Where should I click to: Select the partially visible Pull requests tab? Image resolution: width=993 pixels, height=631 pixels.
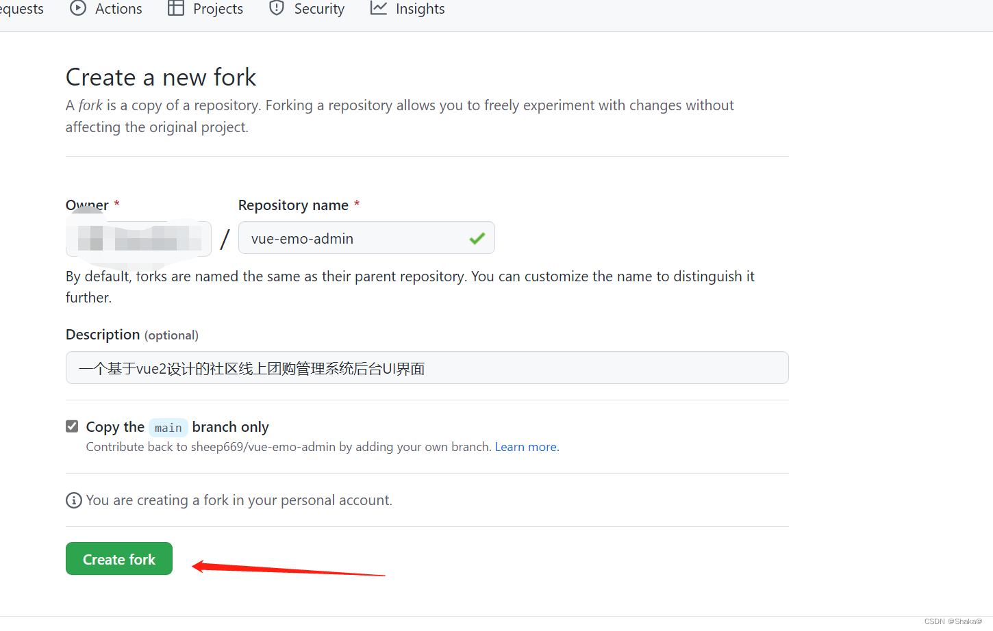[x=22, y=9]
